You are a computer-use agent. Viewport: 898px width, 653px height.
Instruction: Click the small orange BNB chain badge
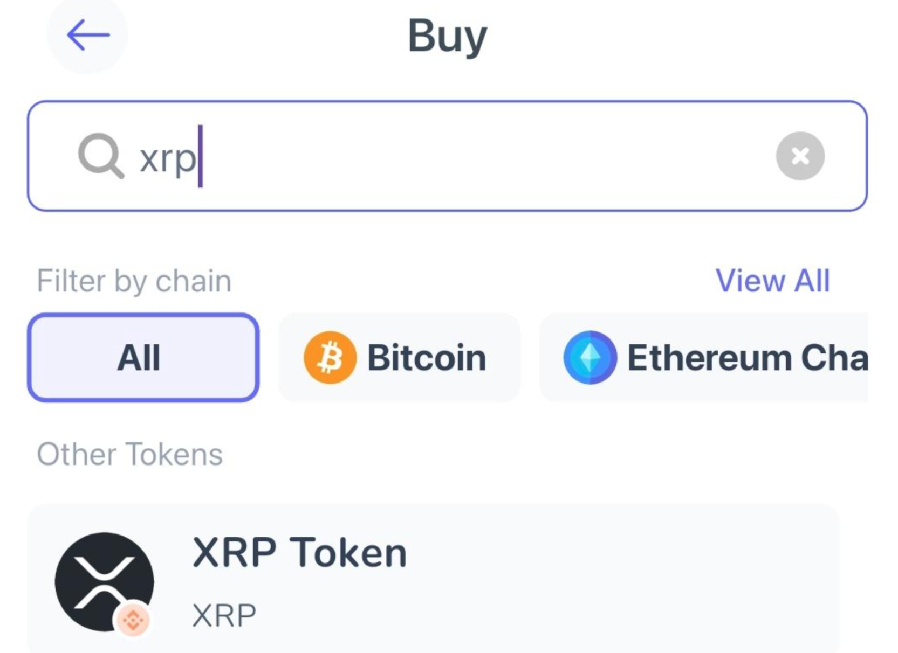(x=133, y=620)
